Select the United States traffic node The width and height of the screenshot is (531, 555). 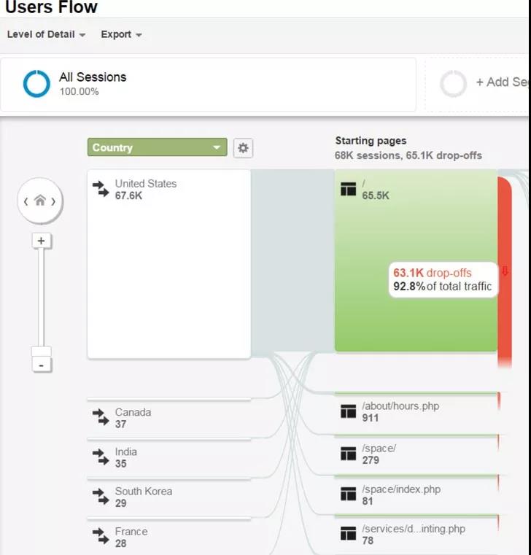click(169, 264)
